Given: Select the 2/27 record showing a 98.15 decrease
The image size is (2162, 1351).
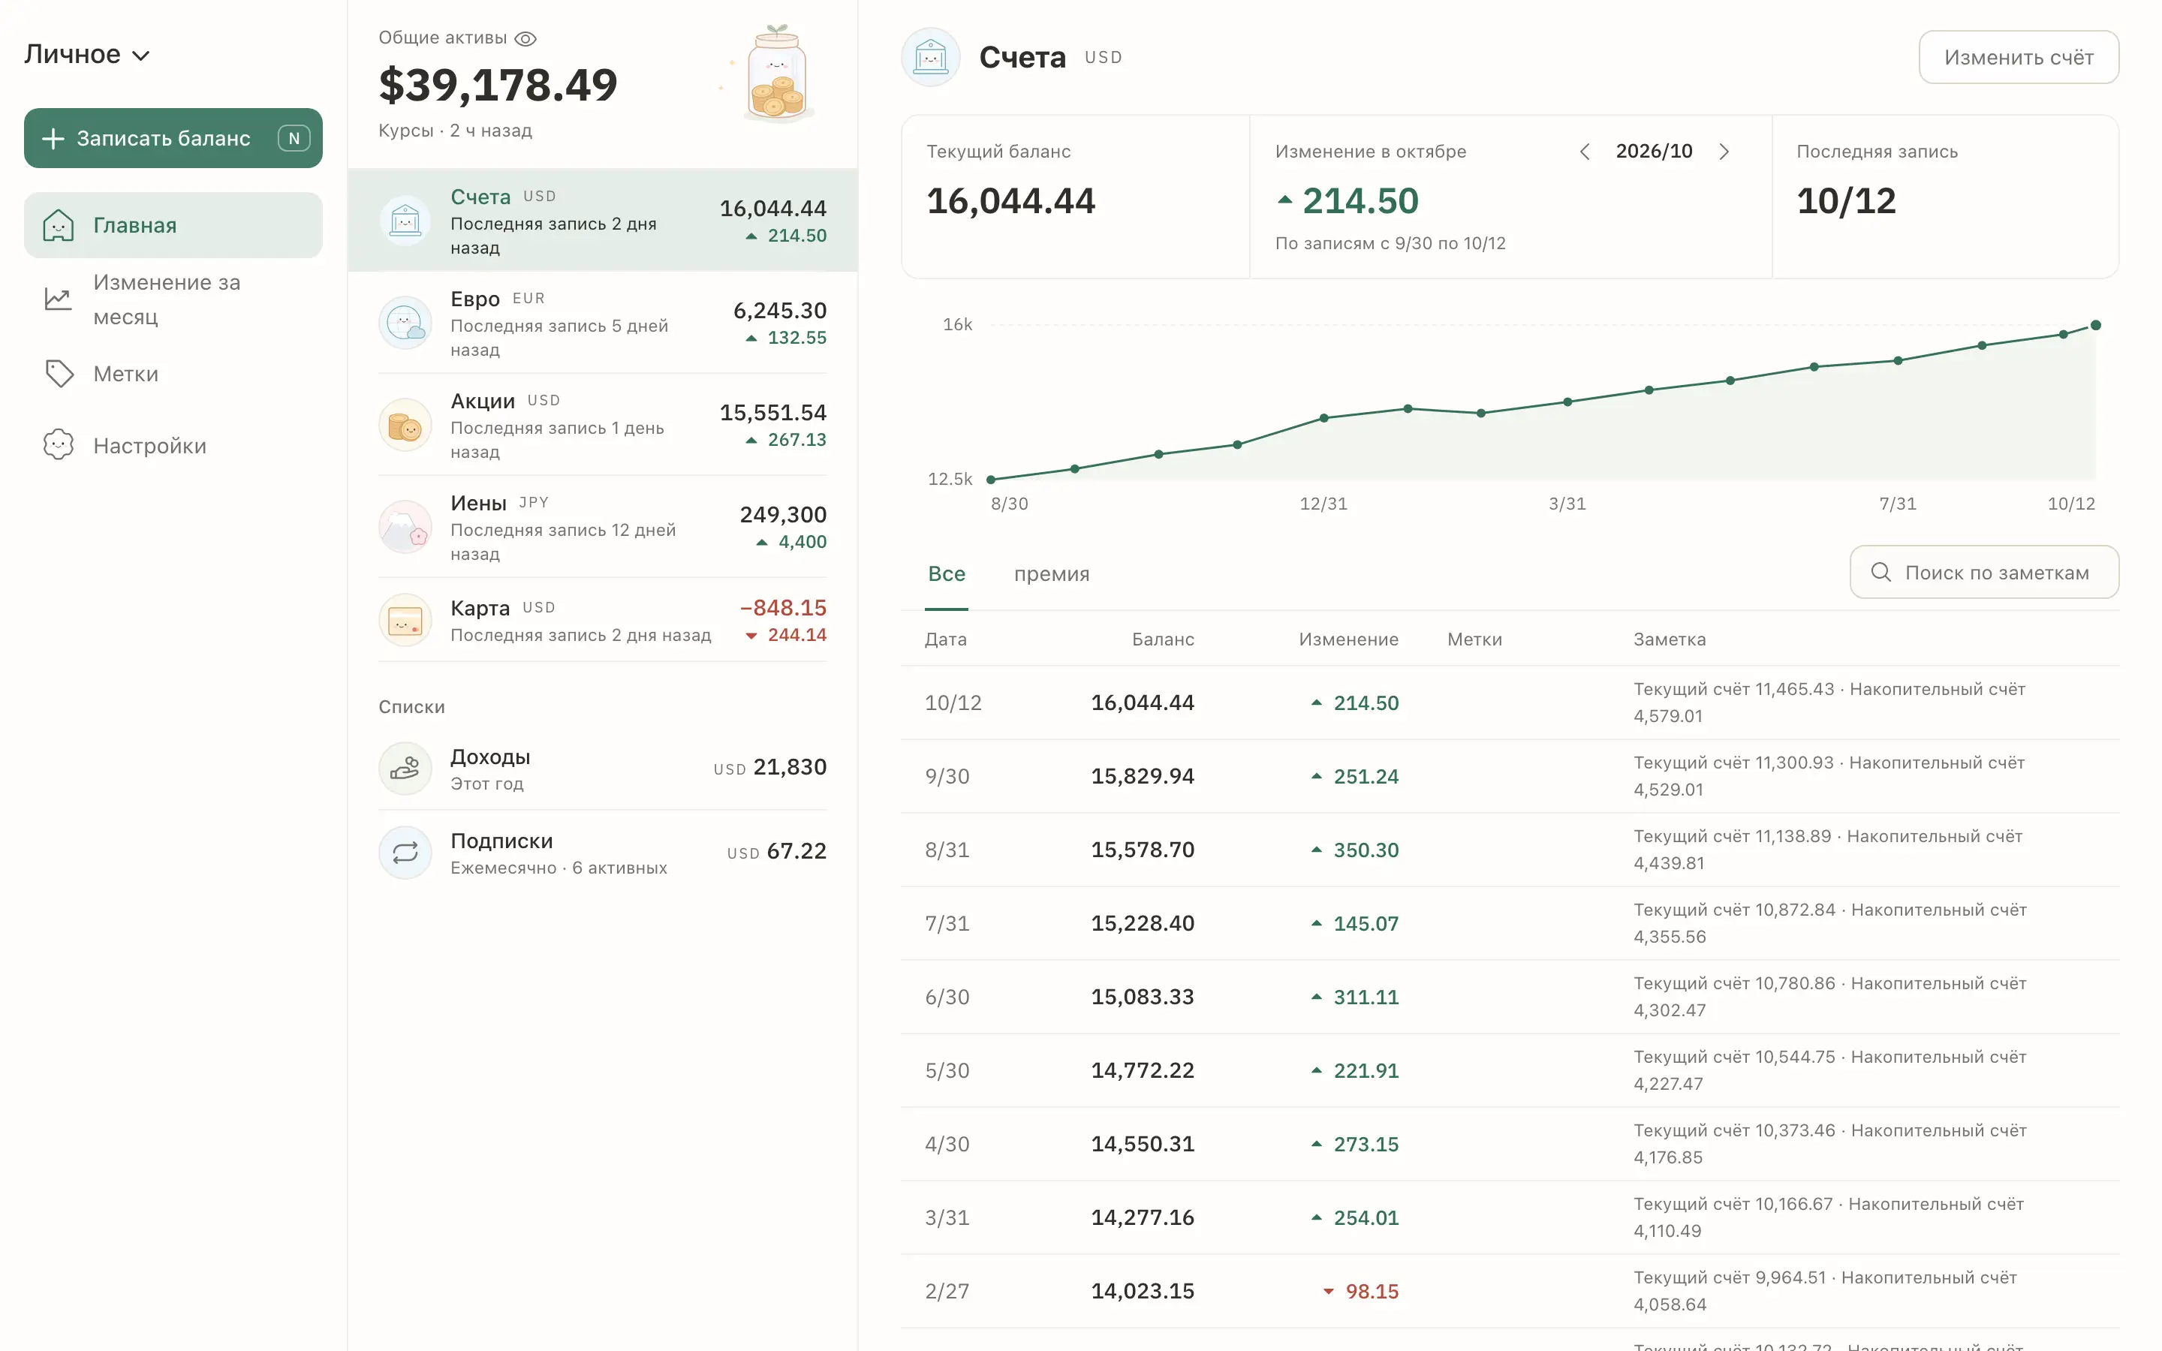Looking at the screenshot, I should [1510, 1290].
